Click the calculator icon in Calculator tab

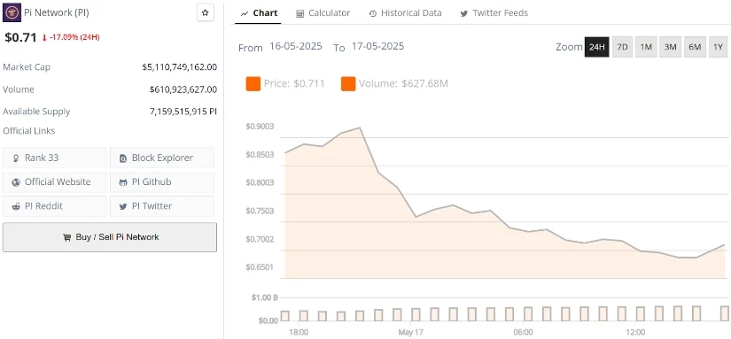pyautogui.click(x=299, y=13)
